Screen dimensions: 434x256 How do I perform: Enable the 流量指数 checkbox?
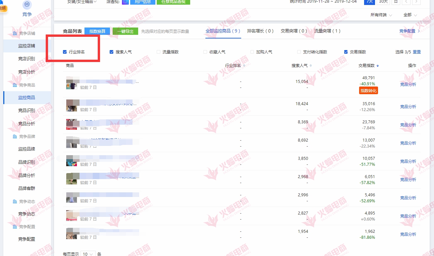[x=158, y=52]
